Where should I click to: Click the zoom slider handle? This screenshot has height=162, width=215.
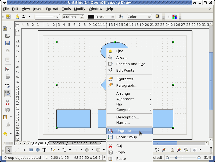pos(176,158)
